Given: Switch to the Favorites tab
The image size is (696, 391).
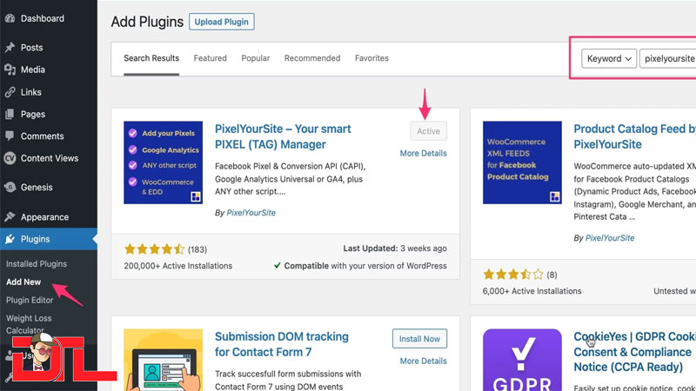Looking at the screenshot, I should pos(371,58).
